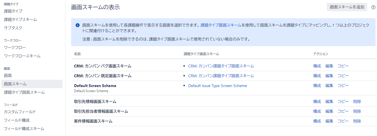Open 課題タイプ in the sidebar

point(13,11)
